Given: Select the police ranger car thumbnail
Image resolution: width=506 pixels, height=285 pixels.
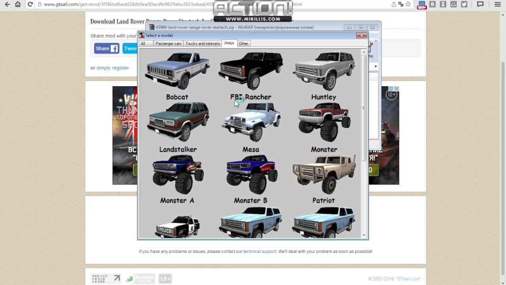Looking at the screenshot, I should tap(177, 226).
